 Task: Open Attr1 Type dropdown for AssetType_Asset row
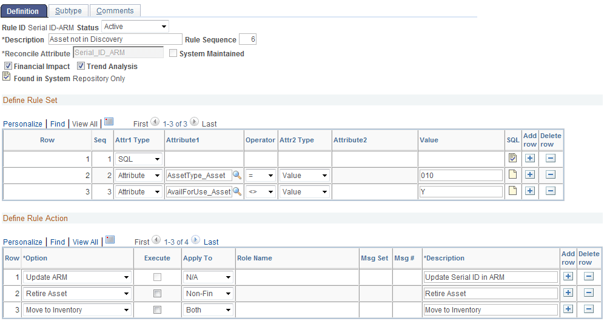tap(139, 176)
